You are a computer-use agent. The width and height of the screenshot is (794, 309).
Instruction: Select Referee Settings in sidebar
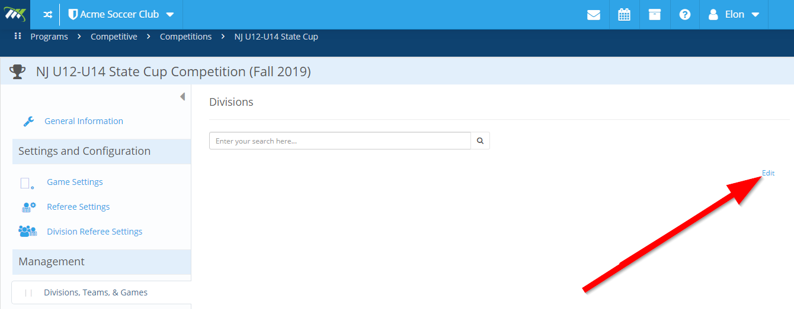point(78,207)
